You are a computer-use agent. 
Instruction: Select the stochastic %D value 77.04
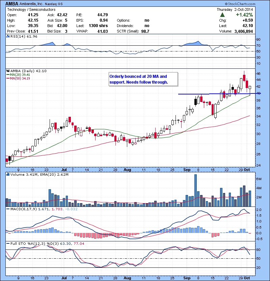click(79, 244)
